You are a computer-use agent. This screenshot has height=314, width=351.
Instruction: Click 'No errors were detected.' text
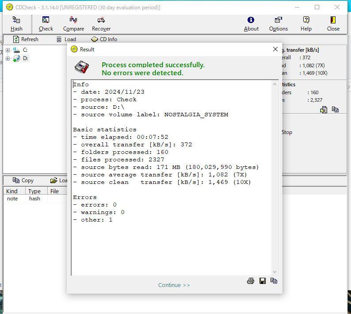142,73
